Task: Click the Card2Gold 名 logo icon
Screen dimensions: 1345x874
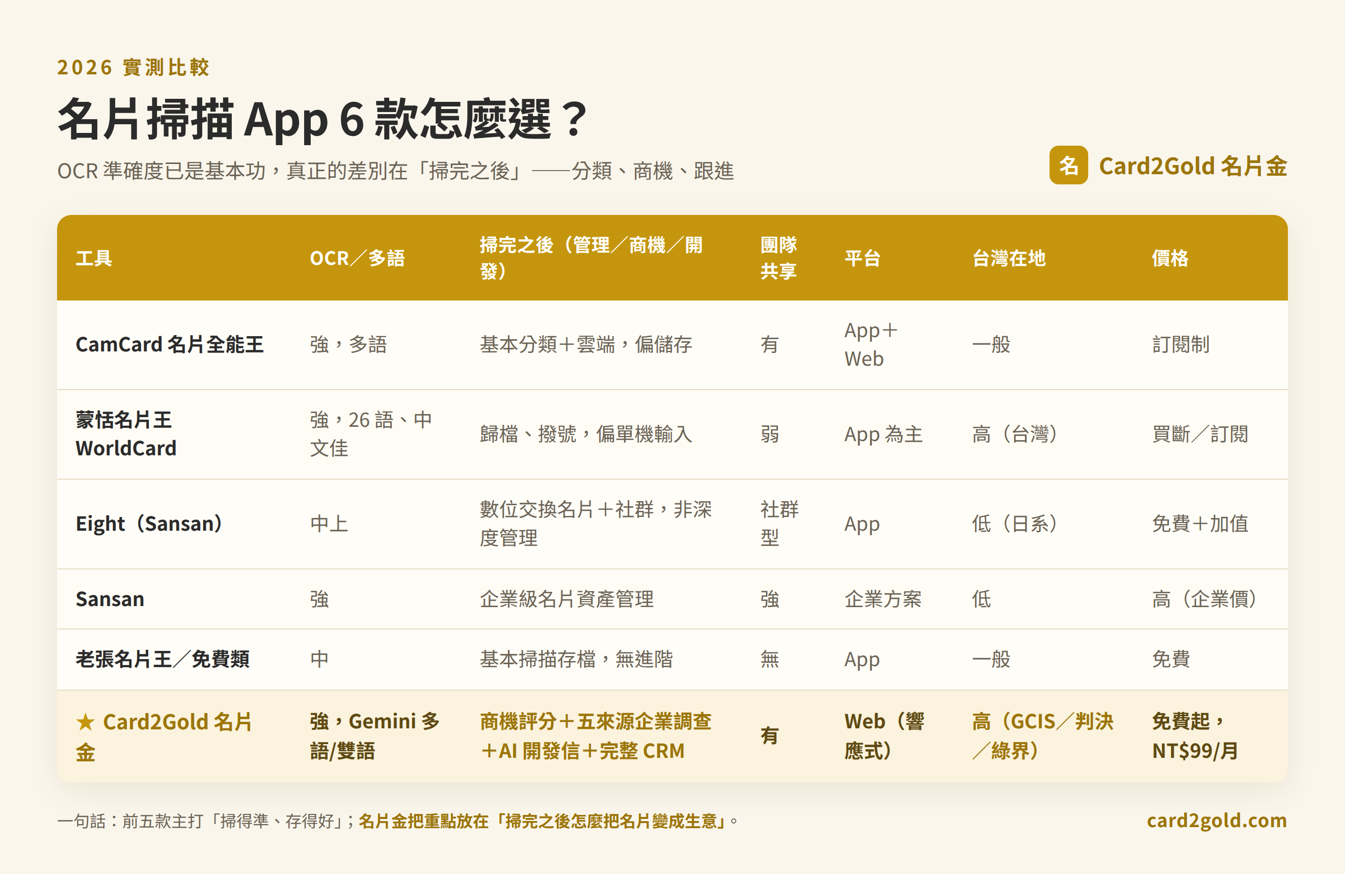Action: pyautogui.click(x=1068, y=165)
